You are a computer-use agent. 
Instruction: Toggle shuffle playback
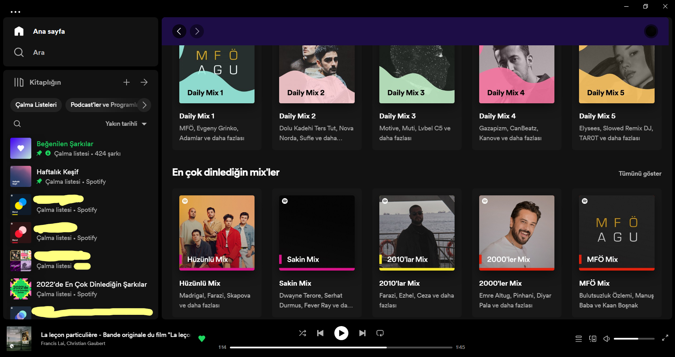(302, 333)
